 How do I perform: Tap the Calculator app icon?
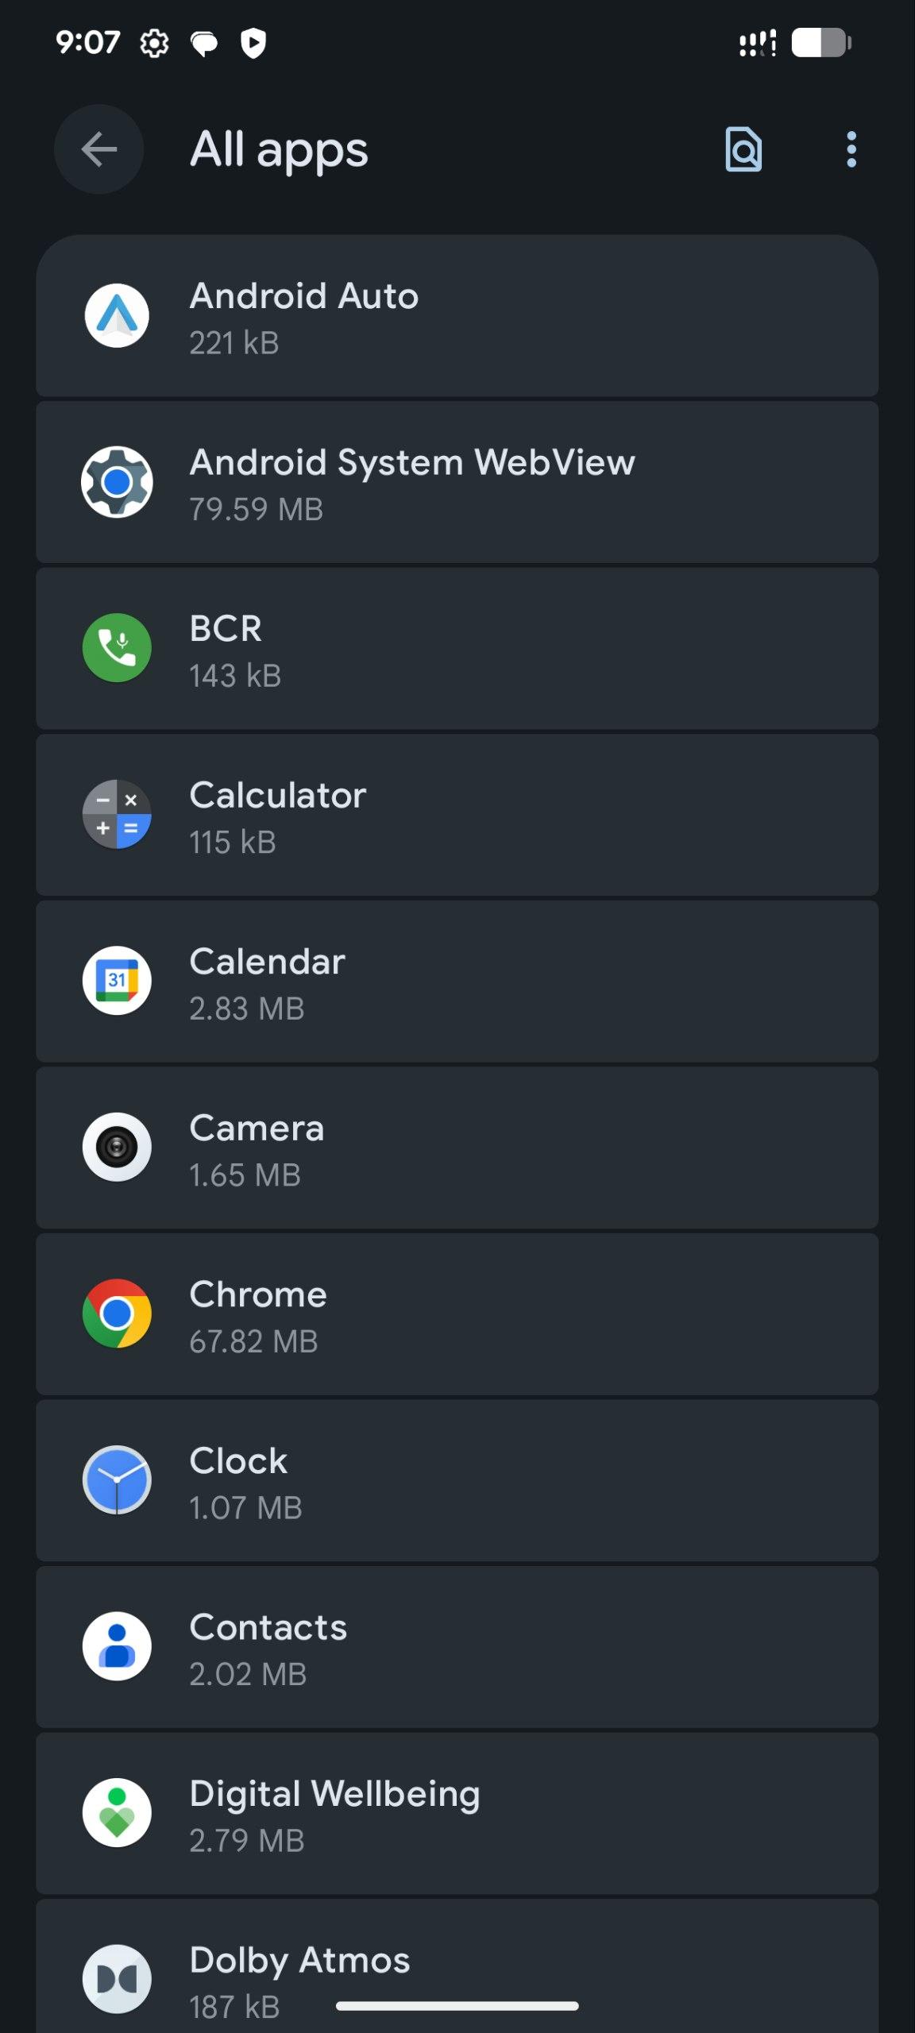[117, 815]
